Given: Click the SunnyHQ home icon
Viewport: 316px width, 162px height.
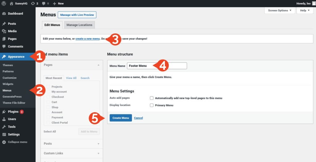Looking at the screenshot, I should click(11, 3).
